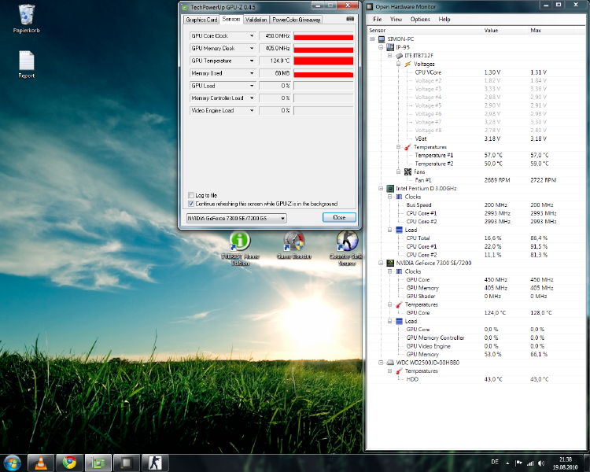
Task: Click the GPU Core Clock red graph bar
Action: point(323,36)
